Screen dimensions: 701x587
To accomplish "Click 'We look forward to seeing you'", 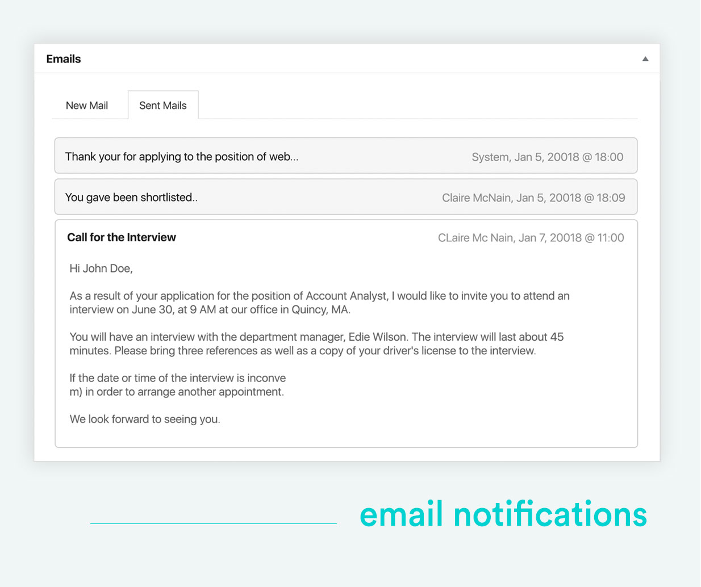I will (145, 420).
